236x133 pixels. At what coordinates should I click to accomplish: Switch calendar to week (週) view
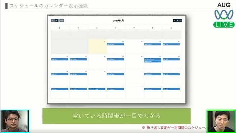[177, 21]
